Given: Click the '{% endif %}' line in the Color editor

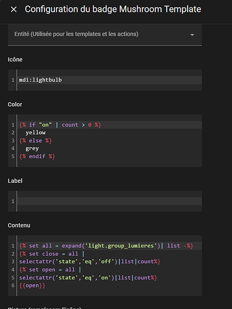Looking at the screenshot, I should click(37, 156).
